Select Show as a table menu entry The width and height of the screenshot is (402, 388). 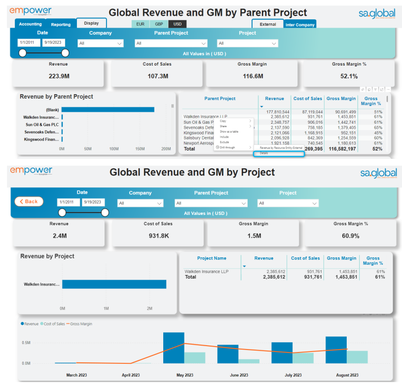pos(234,132)
